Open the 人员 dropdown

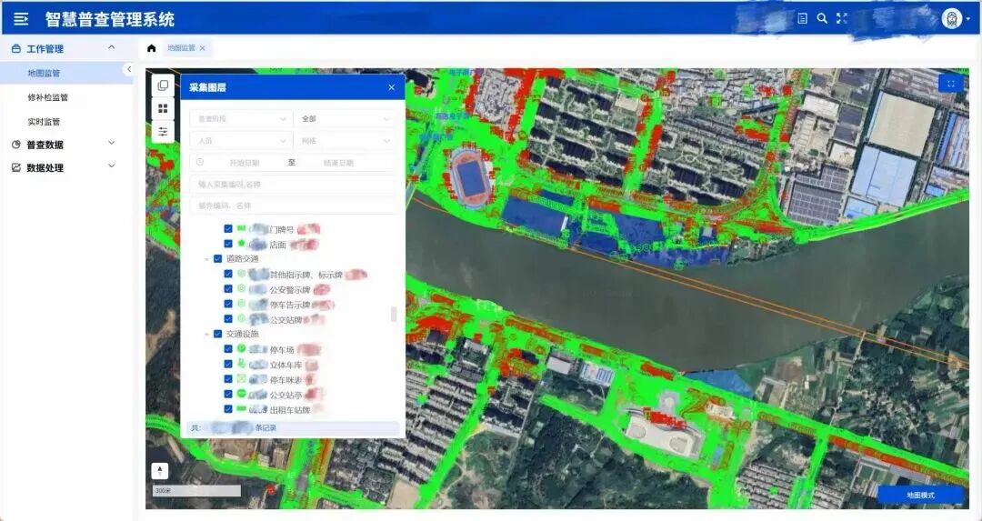tap(241, 141)
